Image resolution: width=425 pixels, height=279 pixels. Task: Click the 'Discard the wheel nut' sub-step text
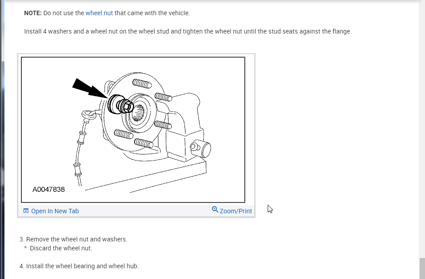(x=61, y=248)
